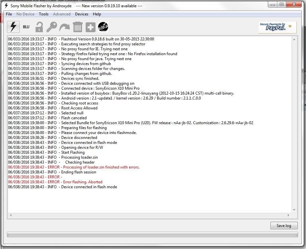The image size is (306, 249).
Task: Open the BLU bootloader unlock tool
Action: click(x=26, y=27)
